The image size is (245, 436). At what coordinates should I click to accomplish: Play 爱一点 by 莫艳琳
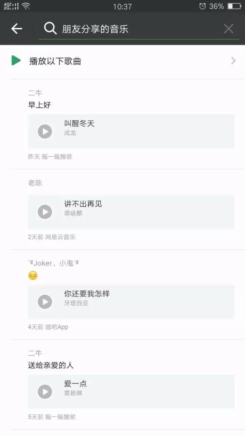tap(44, 392)
